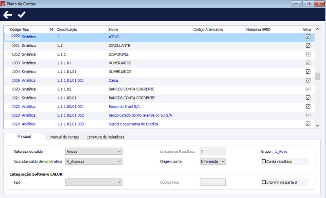The width and height of the screenshot is (326, 198).
Task: Select account row DISPONIVEL
Action: 159,54
